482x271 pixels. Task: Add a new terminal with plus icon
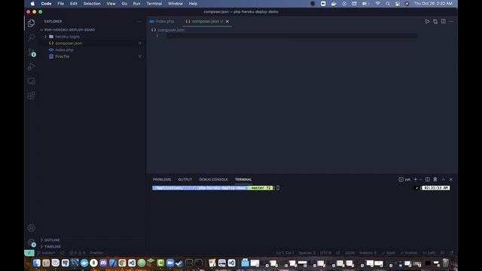415,179
